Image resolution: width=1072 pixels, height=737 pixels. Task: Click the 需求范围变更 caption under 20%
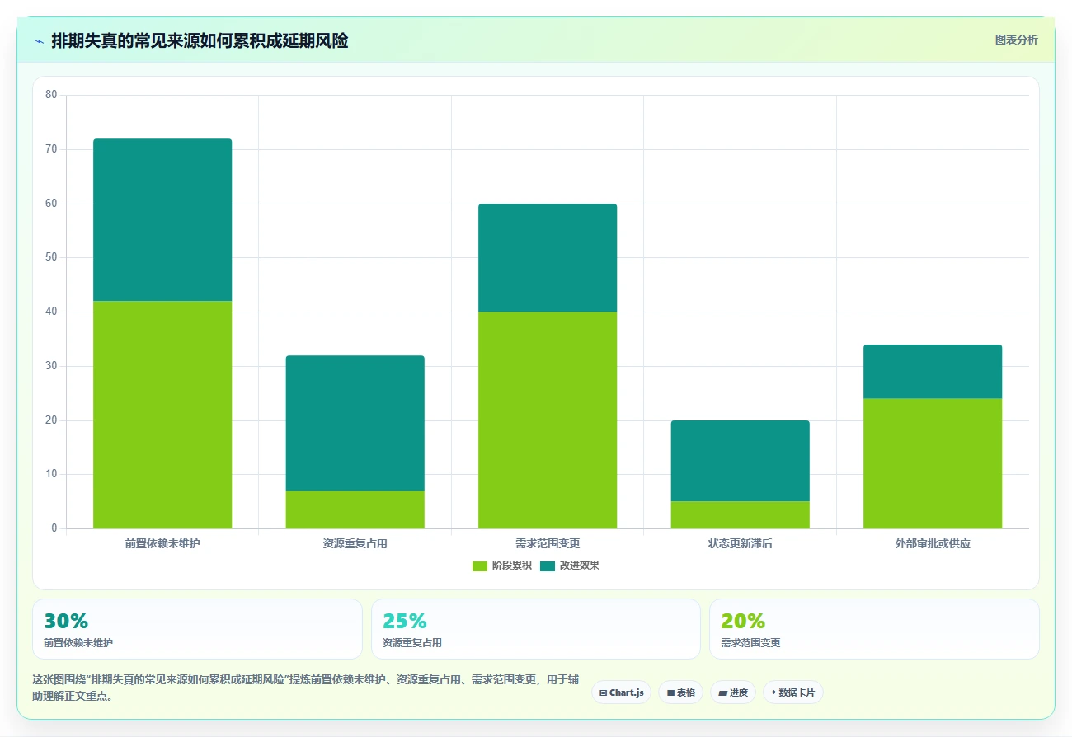tap(750, 643)
